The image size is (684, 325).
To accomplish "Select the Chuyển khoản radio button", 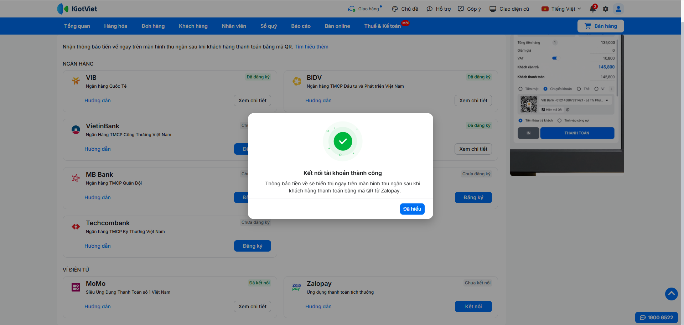I will click(545, 89).
